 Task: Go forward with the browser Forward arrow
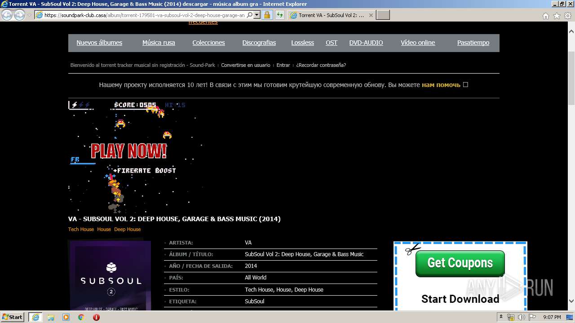19,15
